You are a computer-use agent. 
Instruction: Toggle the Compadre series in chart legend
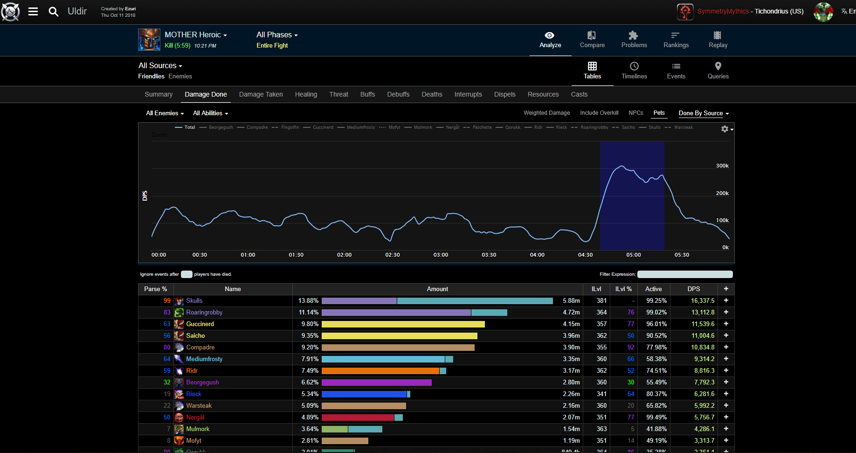click(x=253, y=127)
